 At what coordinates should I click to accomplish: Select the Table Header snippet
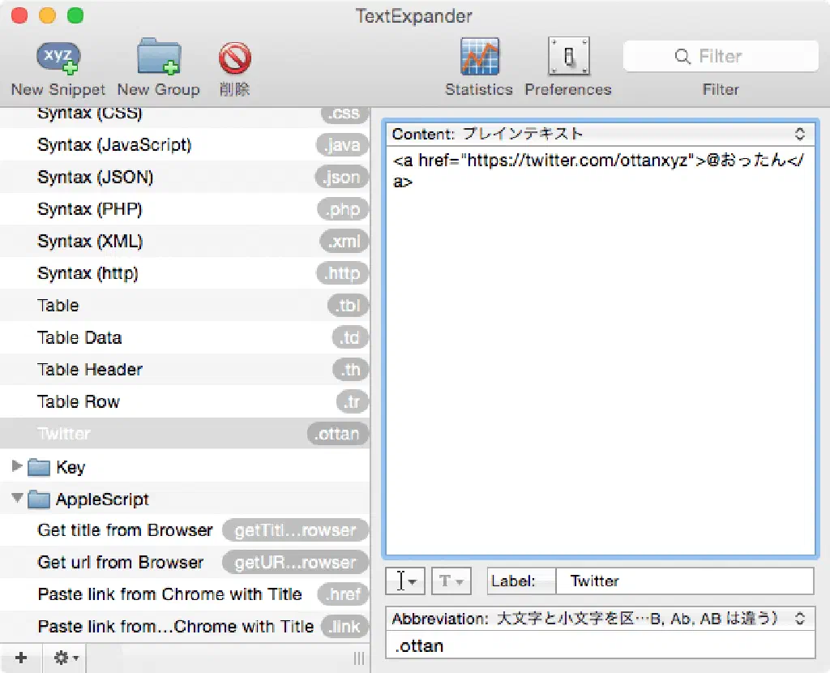click(89, 370)
